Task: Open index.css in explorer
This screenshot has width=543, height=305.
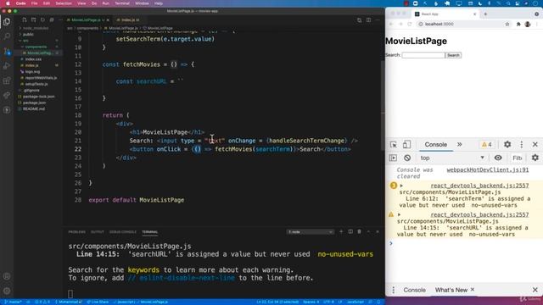Action: [33, 59]
